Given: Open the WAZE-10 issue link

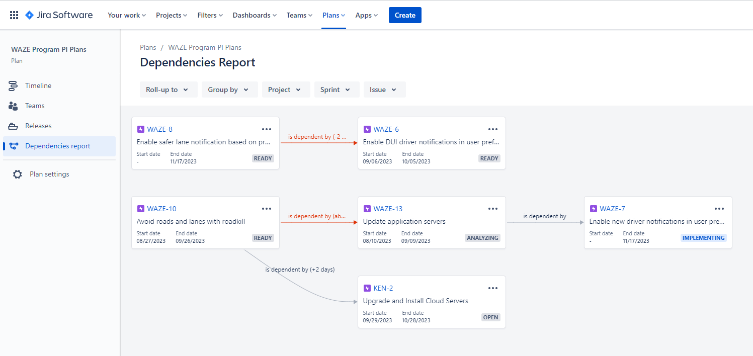Looking at the screenshot, I should coord(162,209).
